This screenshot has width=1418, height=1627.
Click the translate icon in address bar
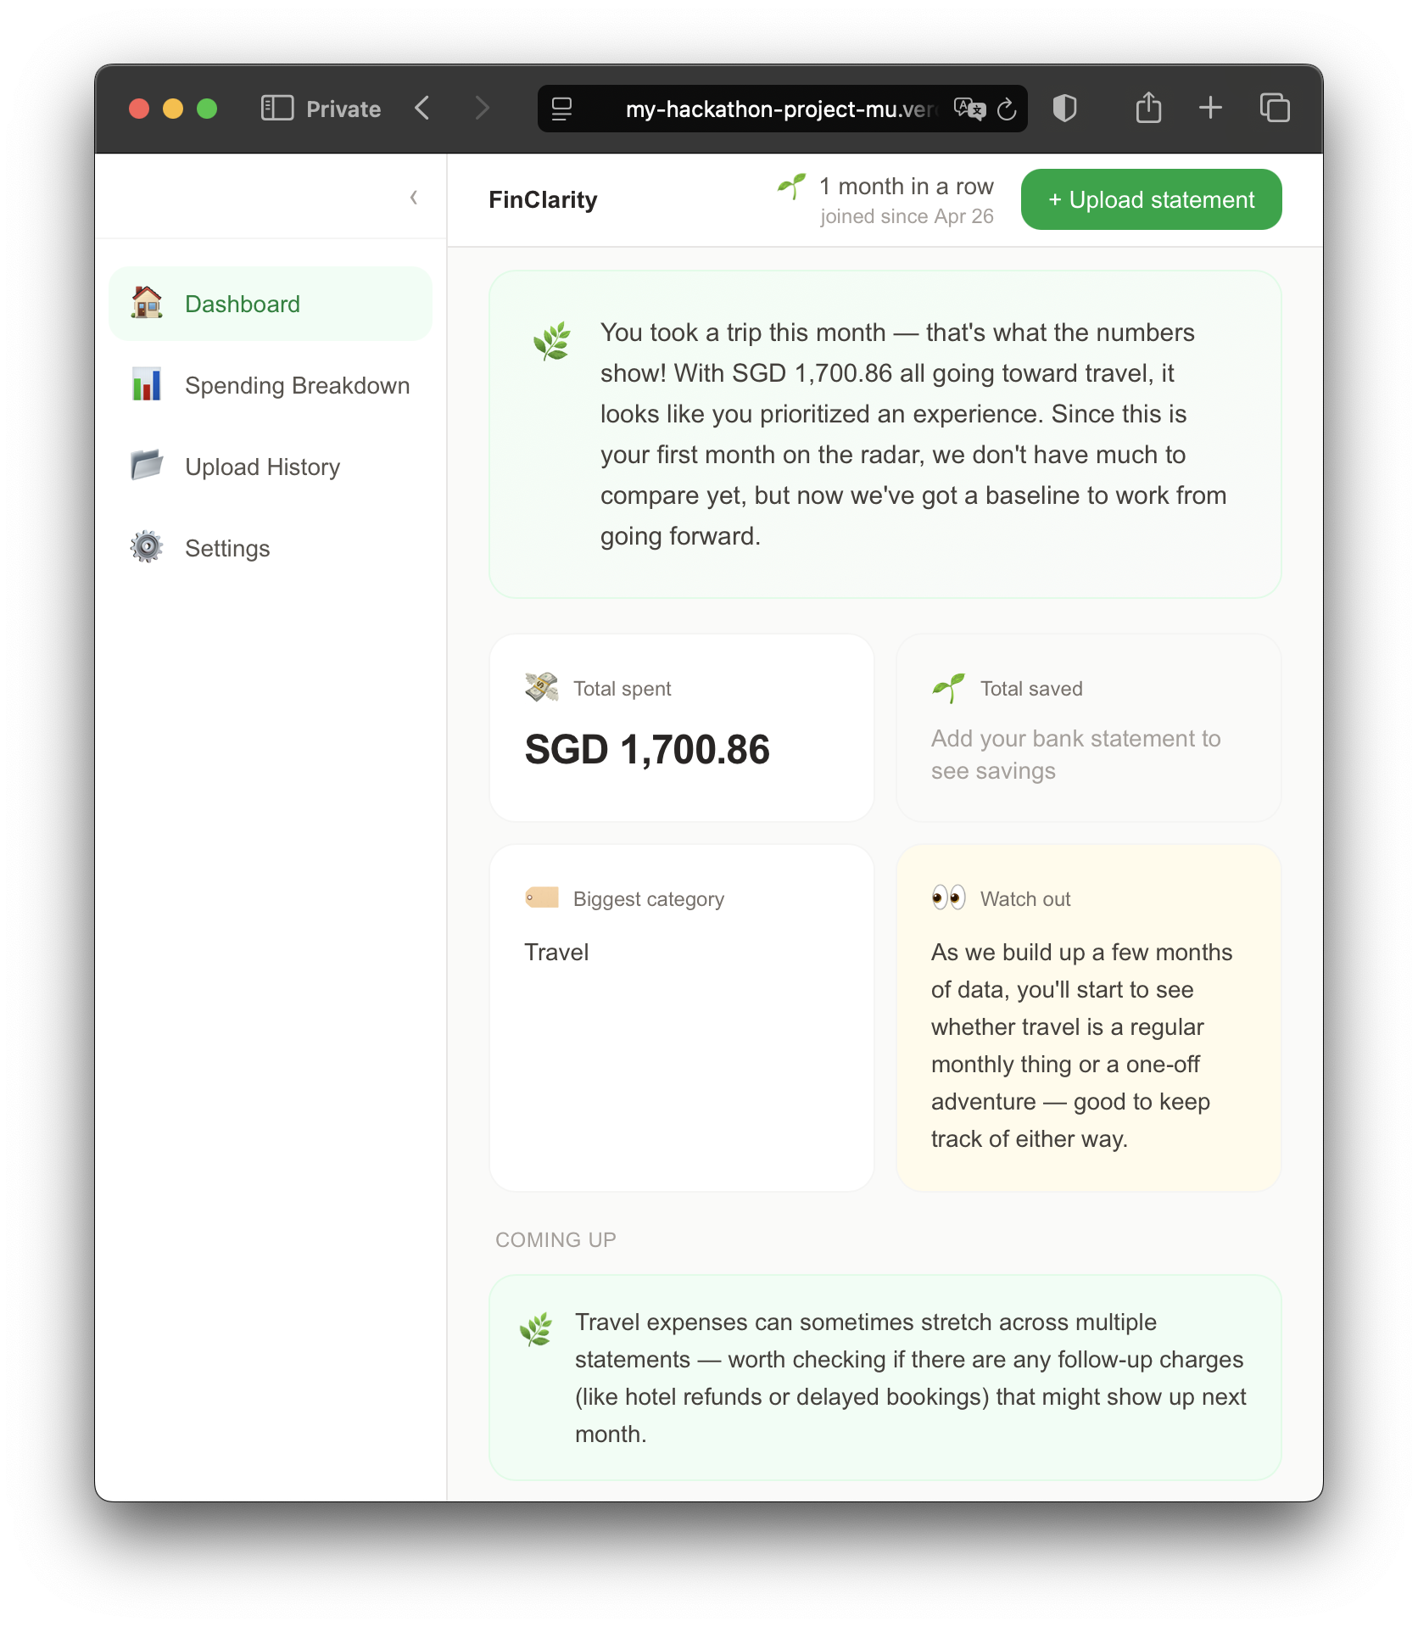click(x=969, y=109)
